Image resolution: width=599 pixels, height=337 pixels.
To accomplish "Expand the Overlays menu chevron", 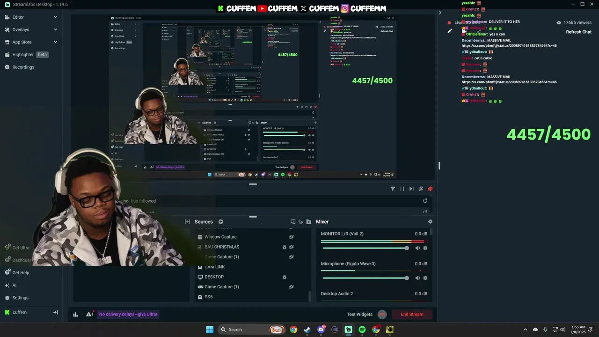I will pos(55,29).
